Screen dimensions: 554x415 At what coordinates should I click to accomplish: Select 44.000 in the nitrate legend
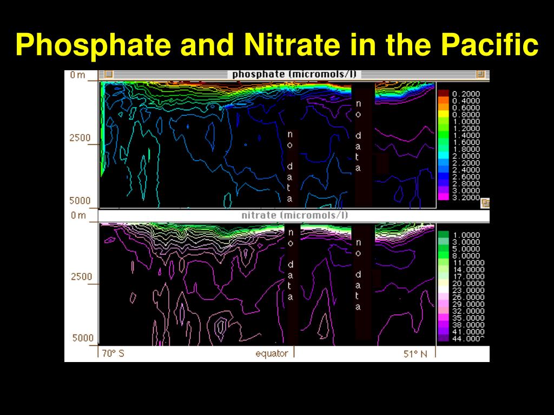point(469,338)
